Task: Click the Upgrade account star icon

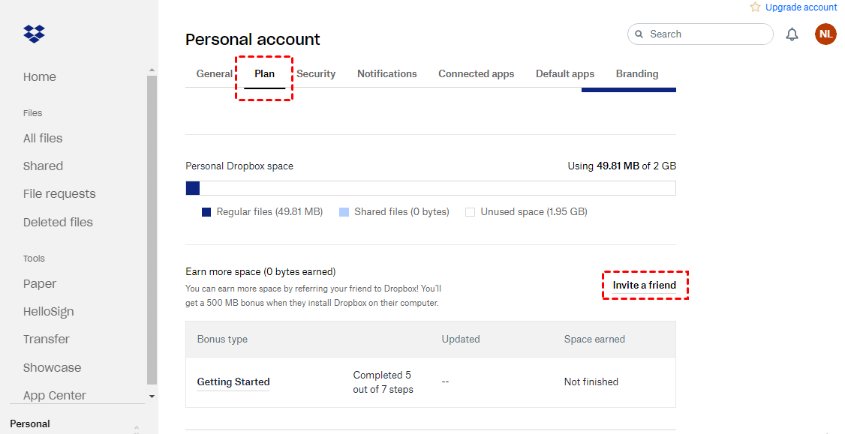Action: point(756,7)
